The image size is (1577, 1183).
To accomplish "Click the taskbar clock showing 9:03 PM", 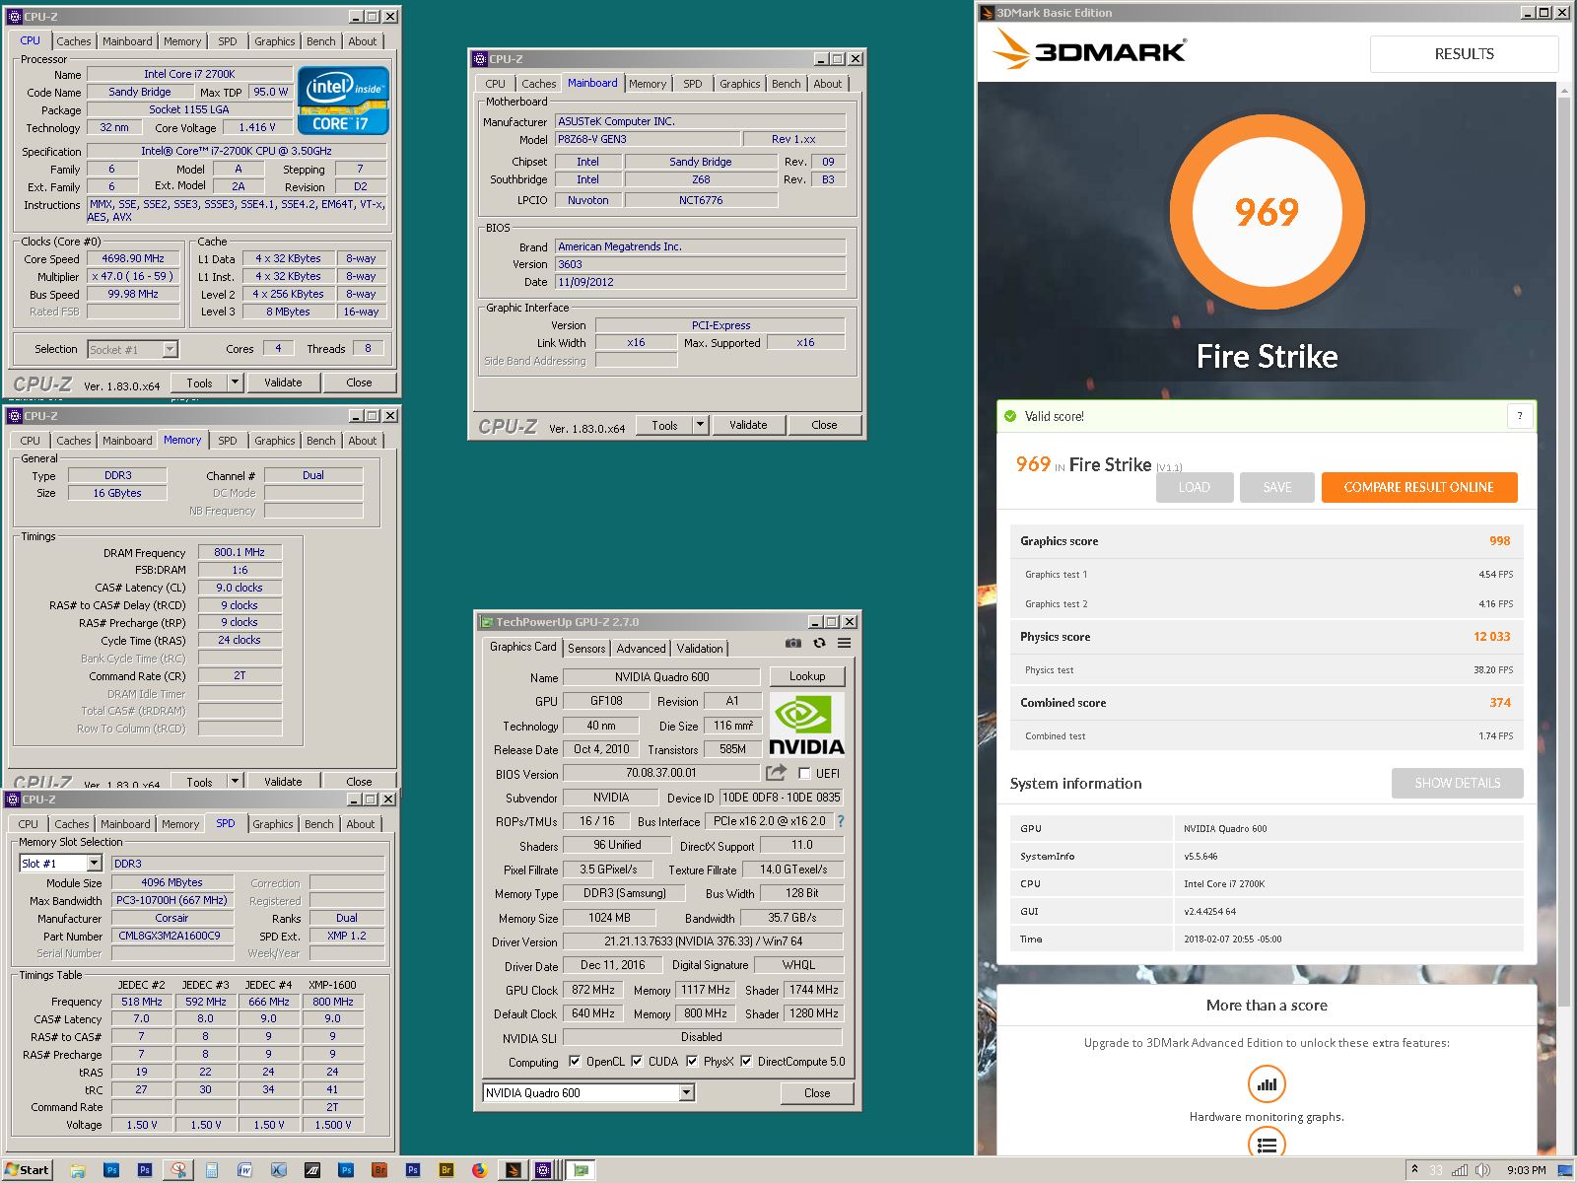I will (1526, 1170).
